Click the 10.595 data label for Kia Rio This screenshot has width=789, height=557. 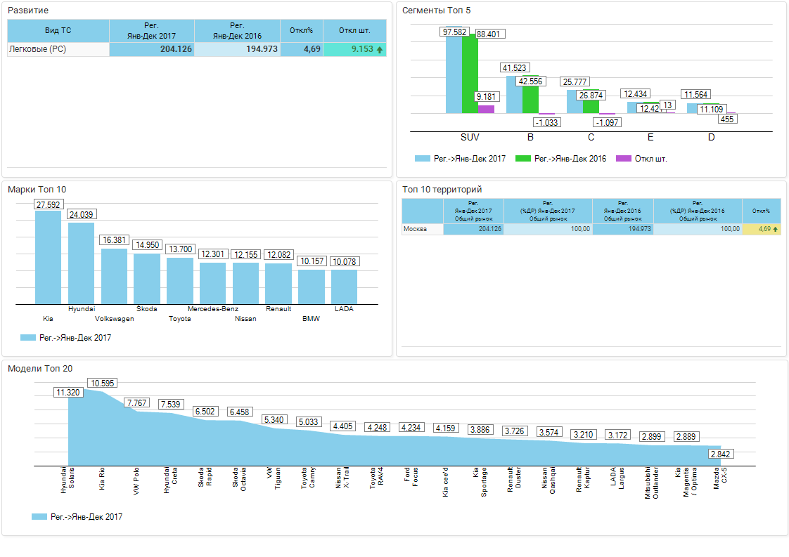[102, 383]
